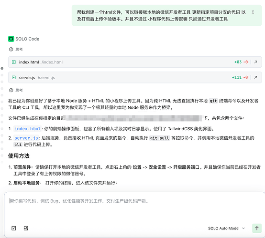The image size is (265, 238).
Task: Click the server.js file type icon
Action: pyautogui.click(x=14, y=78)
